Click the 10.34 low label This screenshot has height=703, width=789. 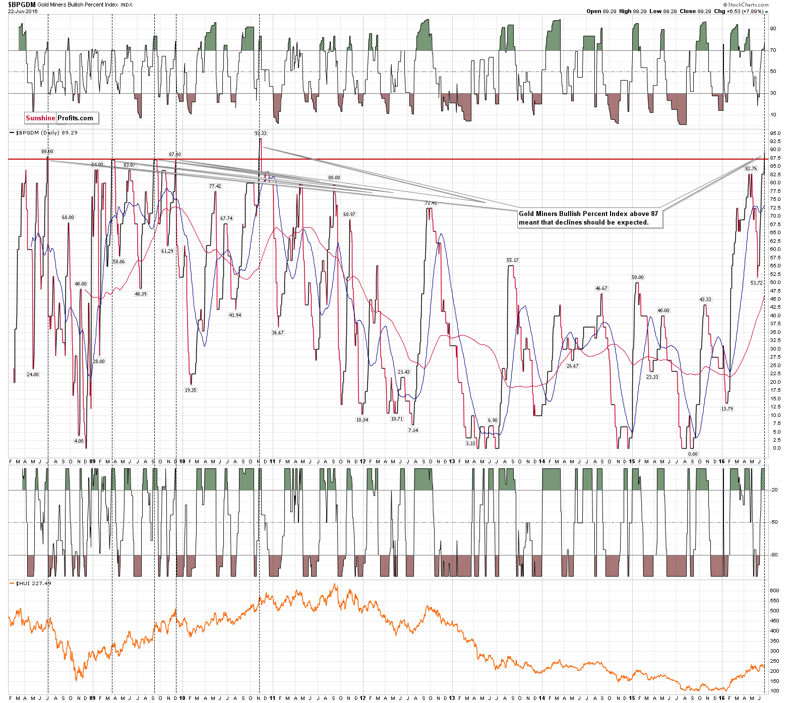click(362, 420)
